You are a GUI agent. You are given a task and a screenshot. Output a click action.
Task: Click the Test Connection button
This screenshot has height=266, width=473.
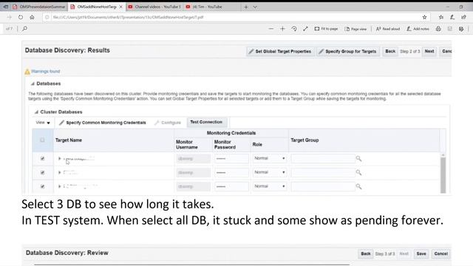coord(207,122)
